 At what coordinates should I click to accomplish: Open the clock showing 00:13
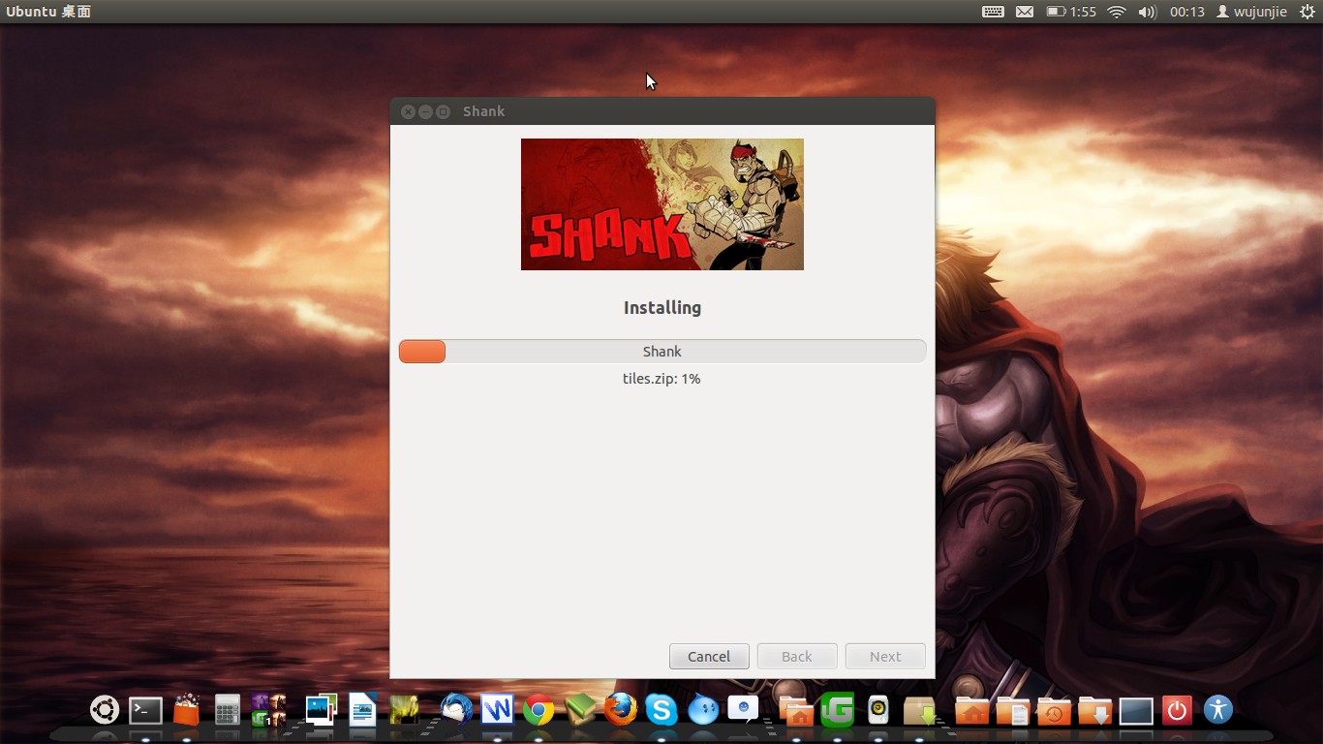tap(1187, 12)
